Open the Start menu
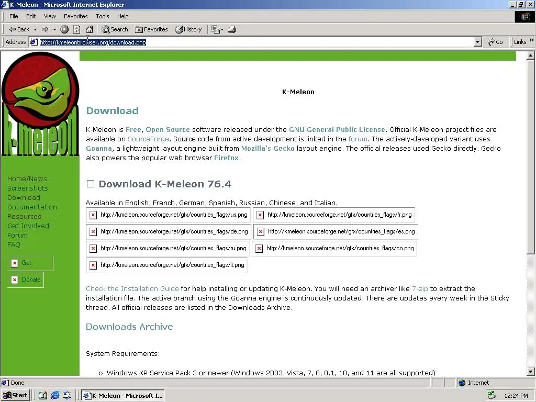The height and width of the screenshot is (402, 536). [15, 396]
